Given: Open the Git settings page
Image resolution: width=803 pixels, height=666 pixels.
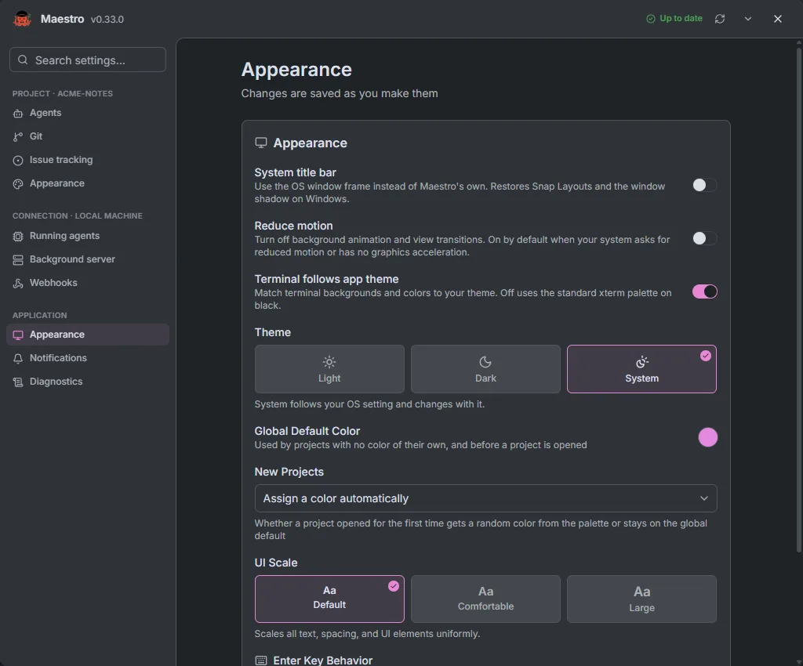Looking at the screenshot, I should (x=88, y=136).
